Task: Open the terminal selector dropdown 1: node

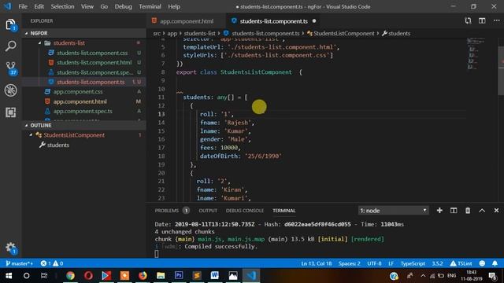Action: click(x=393, y=211)
